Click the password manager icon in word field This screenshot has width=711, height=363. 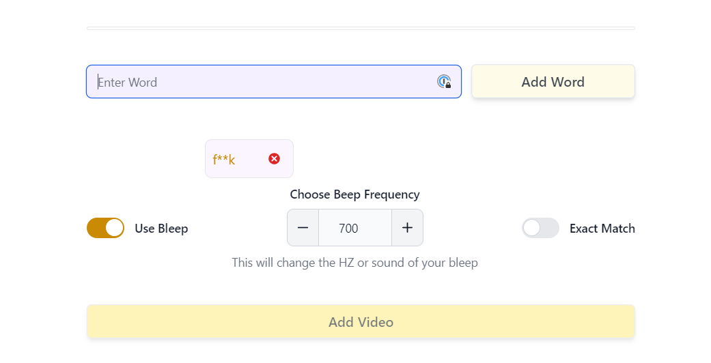[444, 82]
